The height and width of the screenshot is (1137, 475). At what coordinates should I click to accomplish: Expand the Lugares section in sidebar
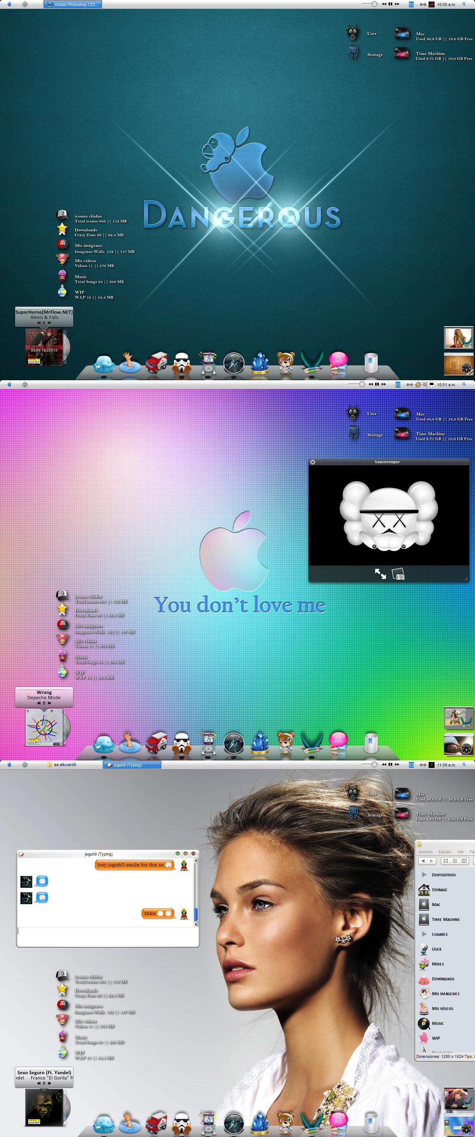tap(424, 934)
